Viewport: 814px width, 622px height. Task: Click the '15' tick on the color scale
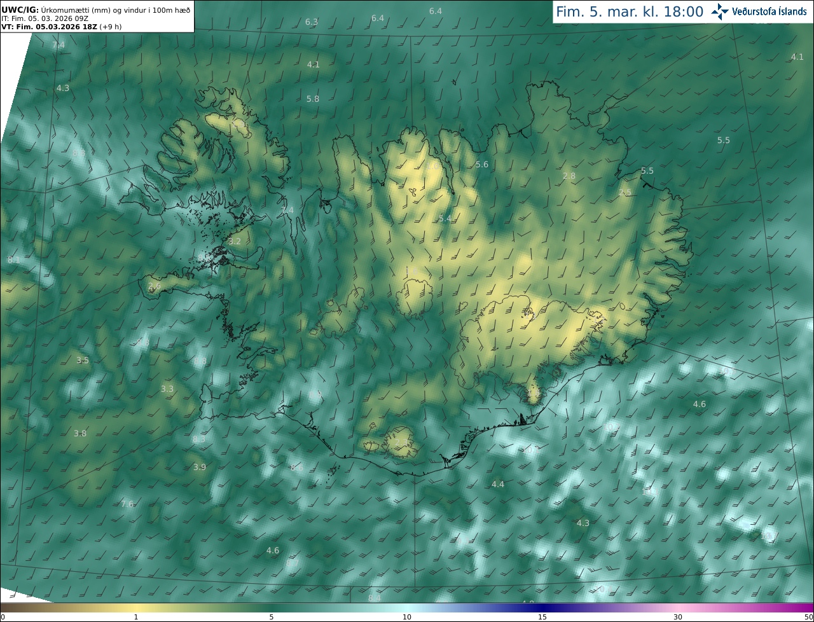point(542,617)
